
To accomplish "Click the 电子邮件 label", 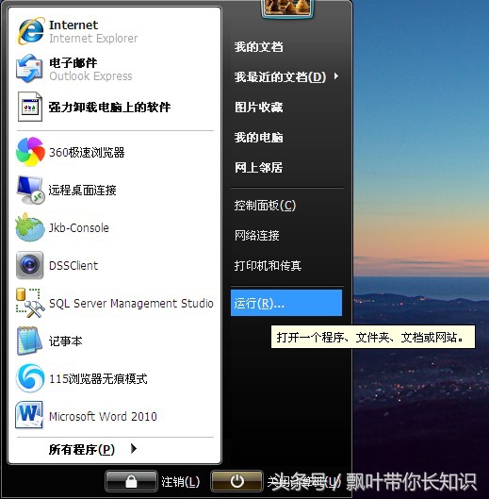I will point(73,62).
